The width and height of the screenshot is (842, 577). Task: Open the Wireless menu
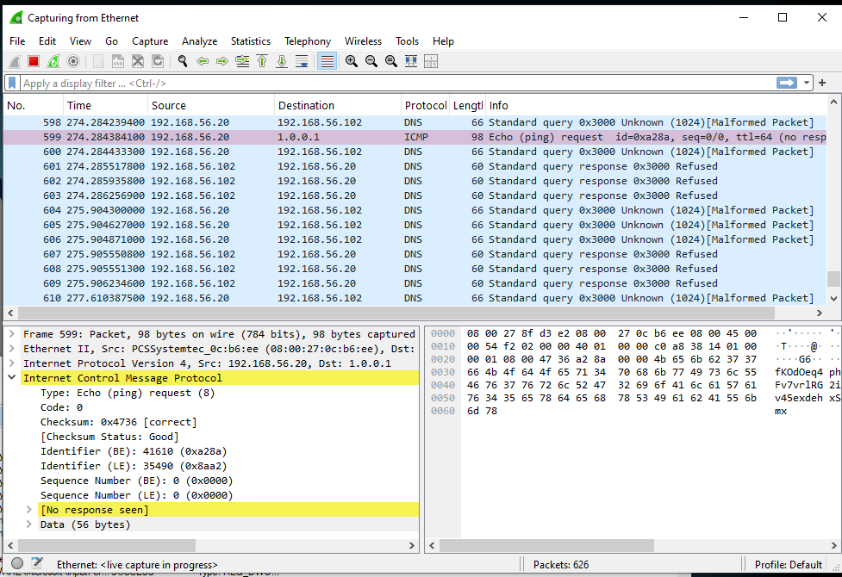pos(363,41)
